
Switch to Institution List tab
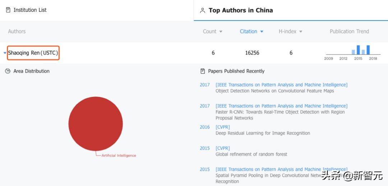point(30,10)
